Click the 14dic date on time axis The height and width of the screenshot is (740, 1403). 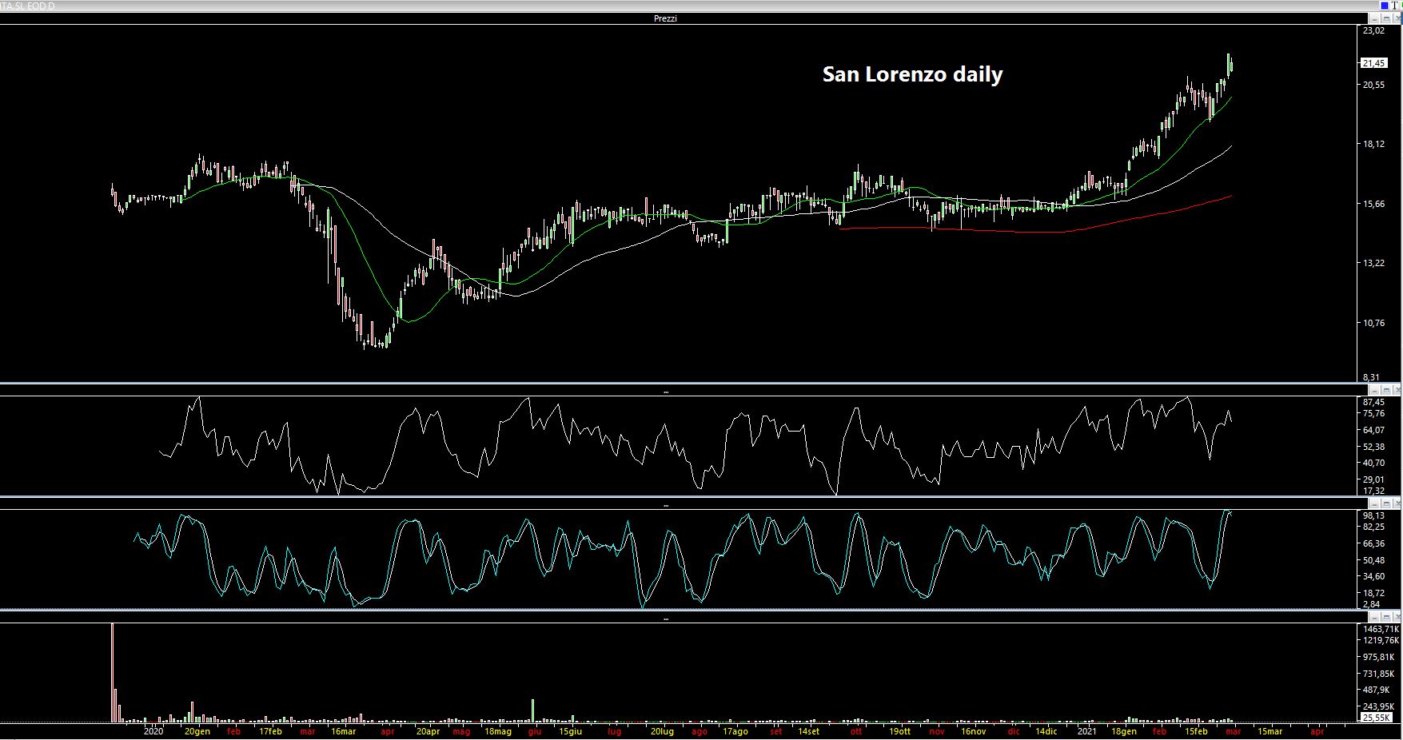pos(1046,731)
